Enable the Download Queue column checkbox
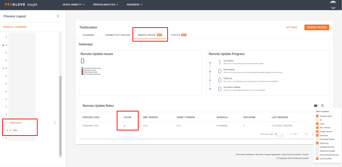 click(317, 139)
